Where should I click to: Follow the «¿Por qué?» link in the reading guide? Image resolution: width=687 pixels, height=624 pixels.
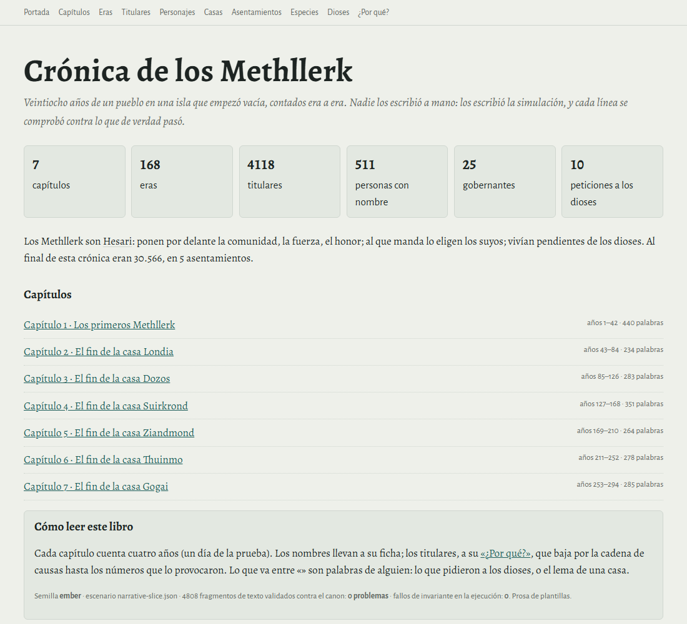(505, 553)
